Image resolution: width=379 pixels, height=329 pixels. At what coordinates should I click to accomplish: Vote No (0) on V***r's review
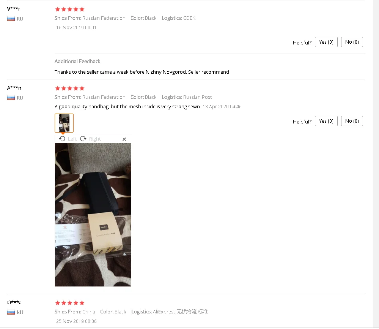[x=352, y=42]
